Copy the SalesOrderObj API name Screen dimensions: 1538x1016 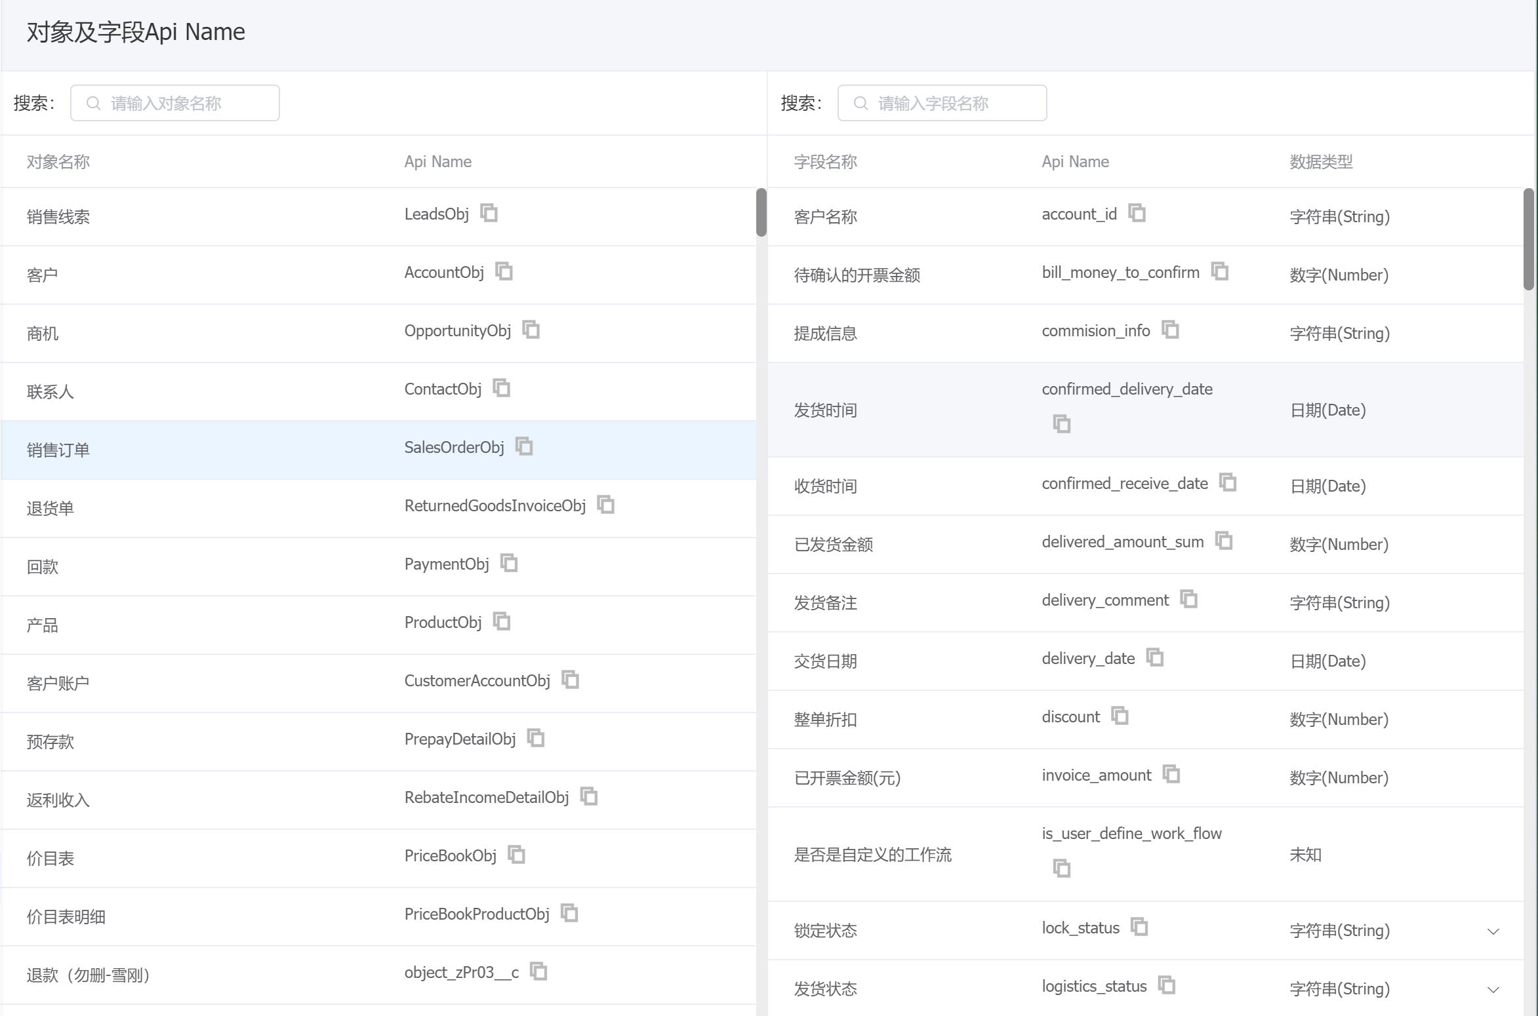(525, 446)
